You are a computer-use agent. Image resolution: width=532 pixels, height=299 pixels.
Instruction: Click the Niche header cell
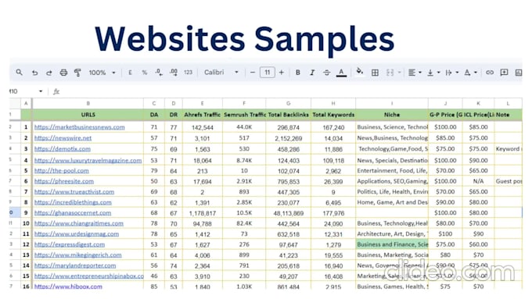392,115
